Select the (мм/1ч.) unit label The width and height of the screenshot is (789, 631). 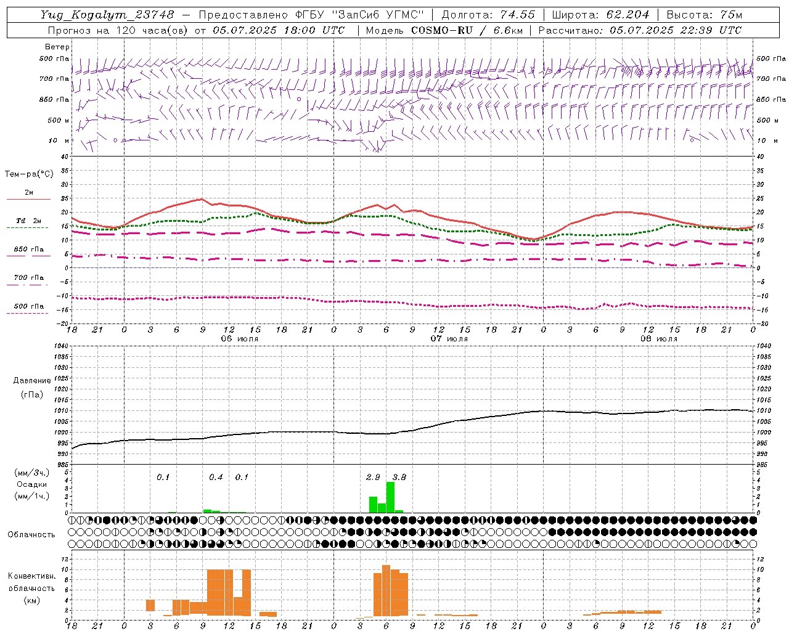32,496
